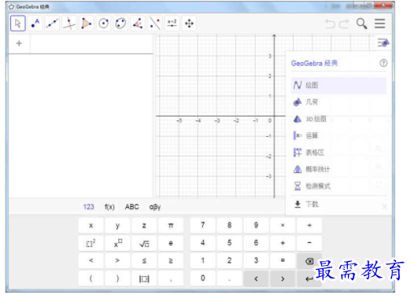411x295 pixels.
Task: Tap the x key
Action: [x=91, y=226]
